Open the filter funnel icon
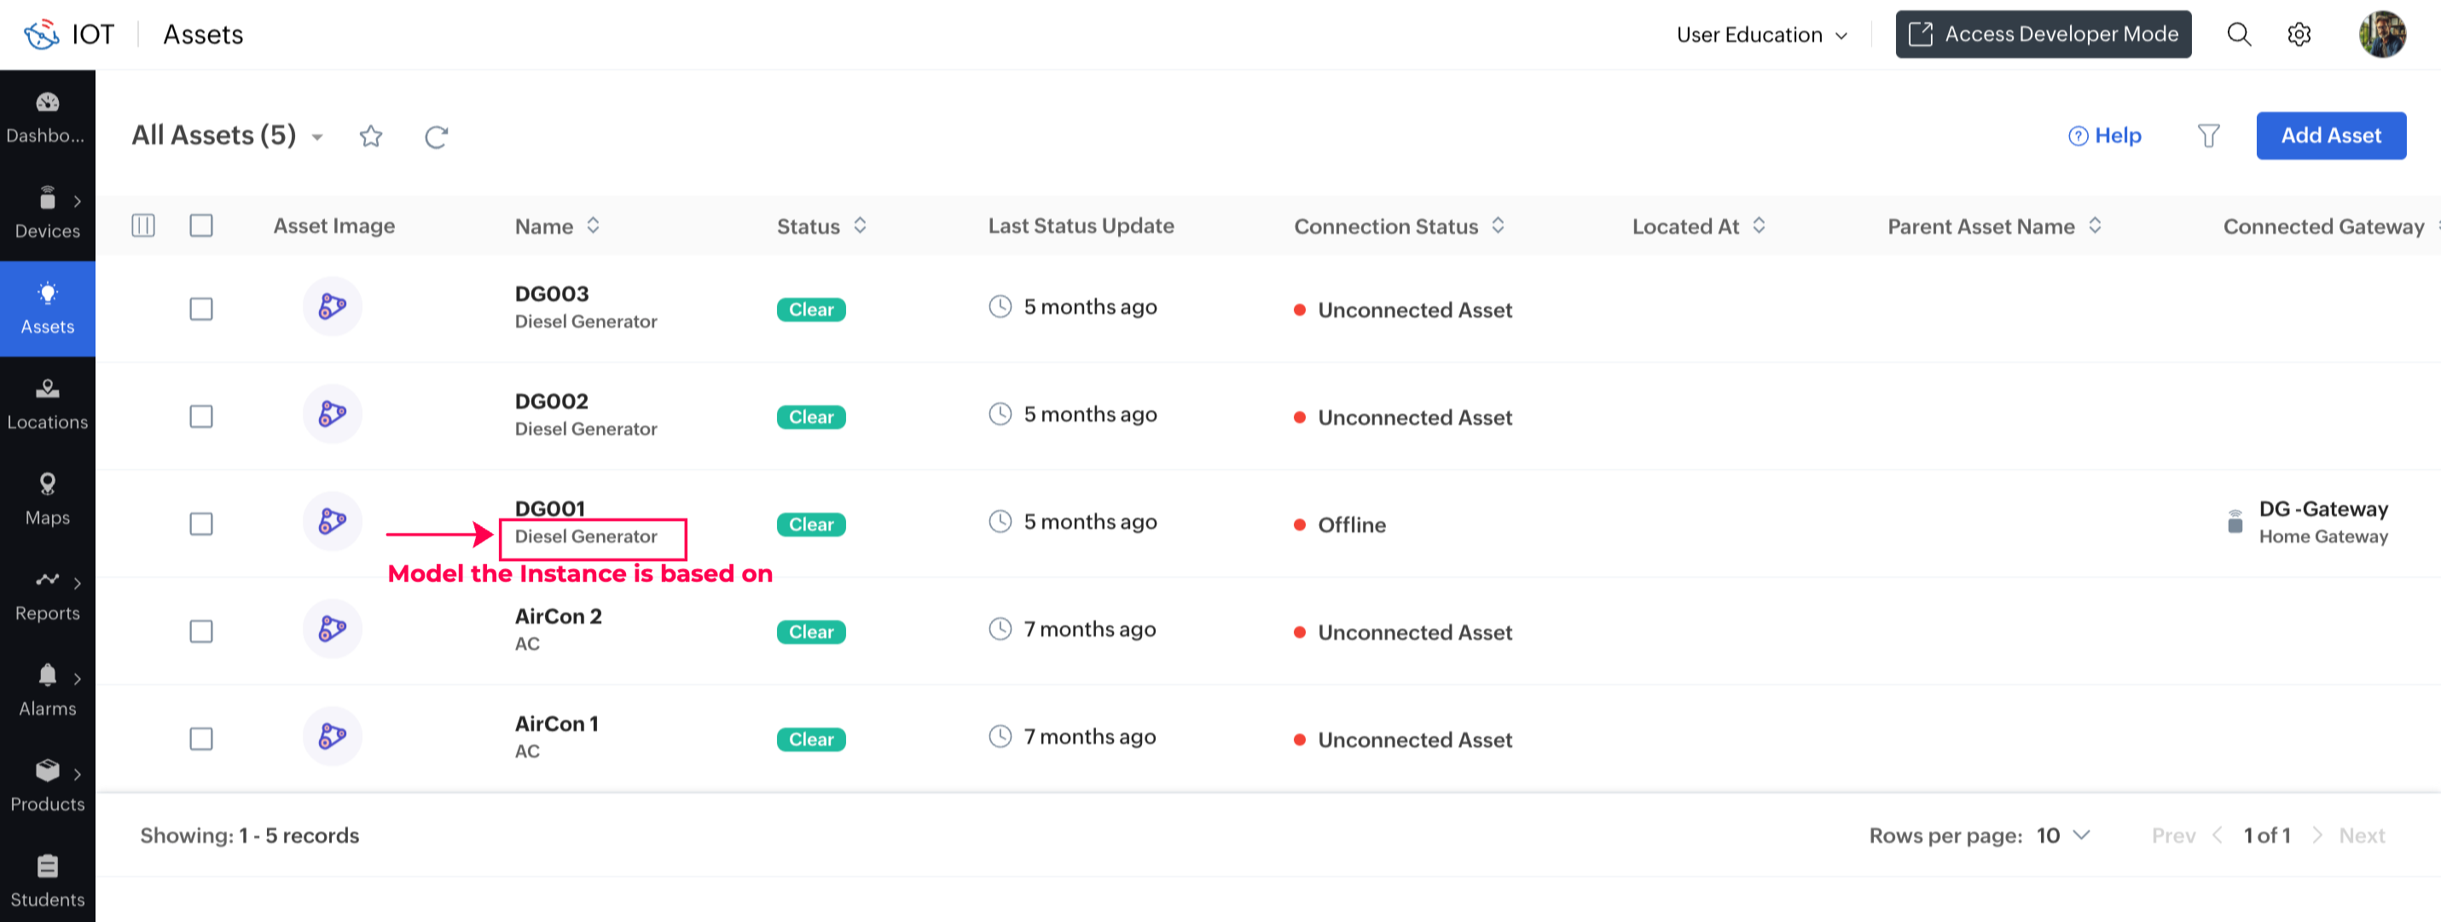2441x922 pixels. (x=2208, y=136)
